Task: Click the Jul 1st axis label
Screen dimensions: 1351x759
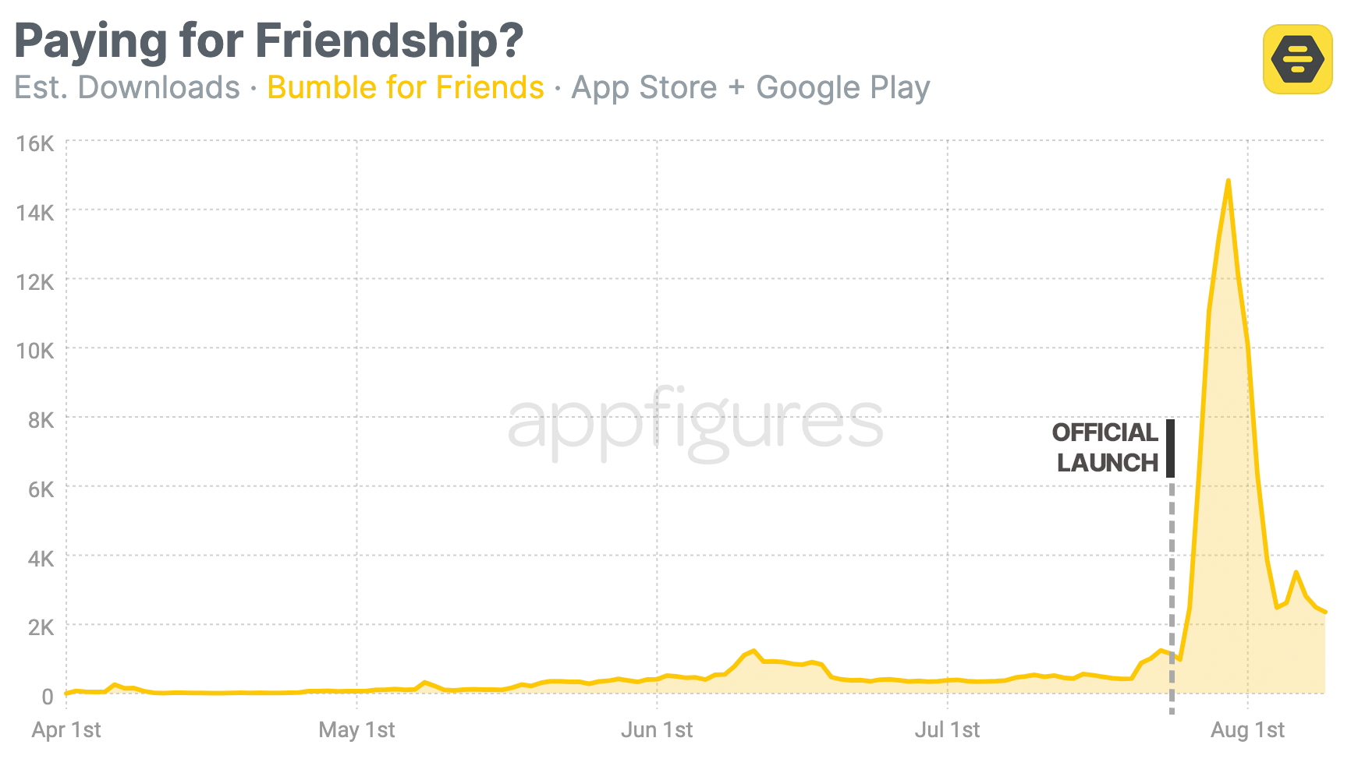Action: point(947,730)
